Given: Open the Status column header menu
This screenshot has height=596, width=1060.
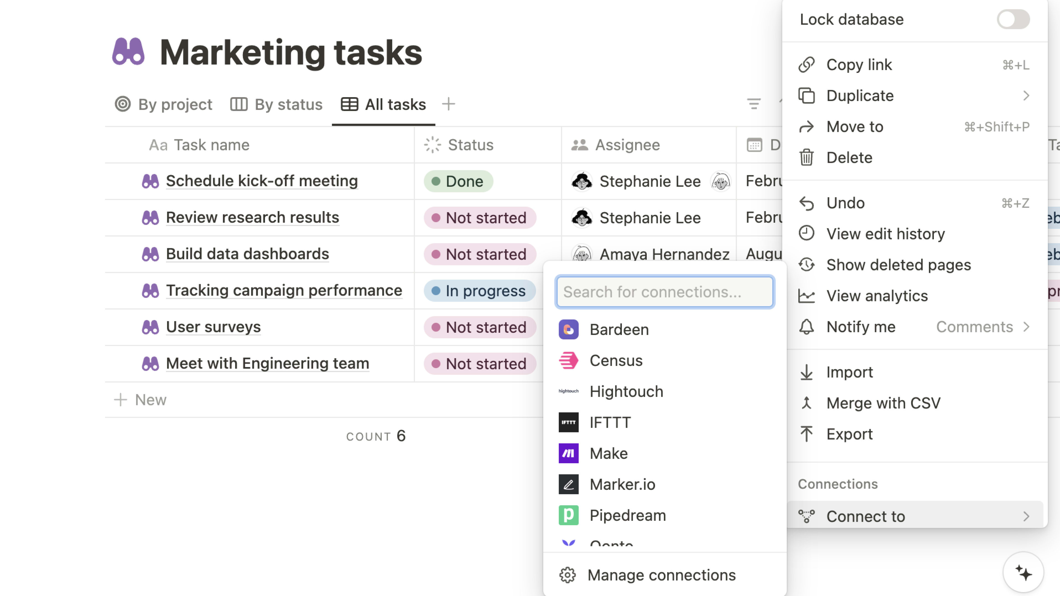Looking at the screenshot, I should pyautogui.click(x=487, y=145).
